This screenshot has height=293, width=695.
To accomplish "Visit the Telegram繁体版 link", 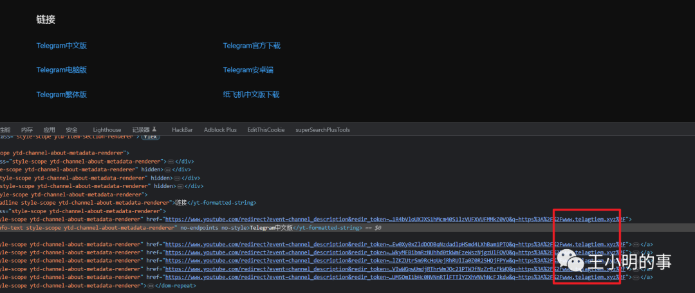I will 62,95.
